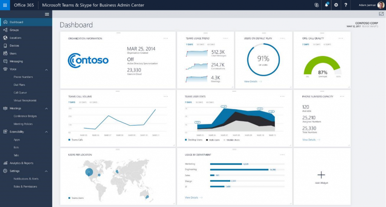The width and height of the screenshot is (386, 207).
Task: Open notifications bell icon
Action: [x=326, y=5]
